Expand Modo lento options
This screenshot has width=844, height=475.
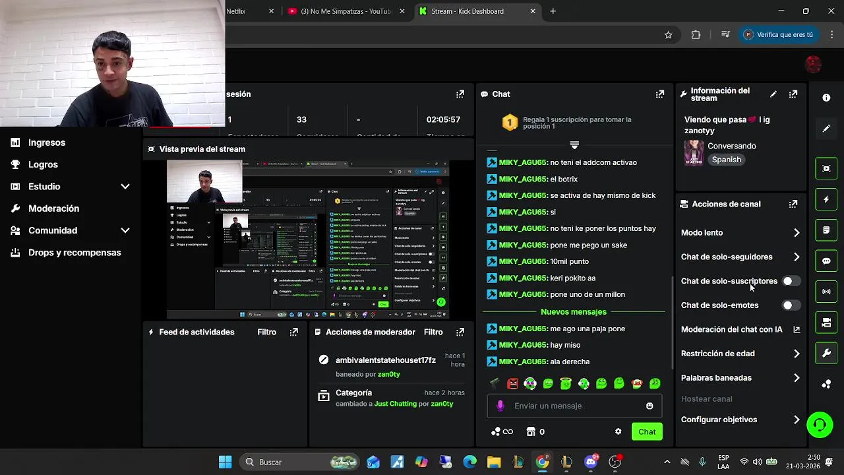pyautogui.click(x=797, y=233)
